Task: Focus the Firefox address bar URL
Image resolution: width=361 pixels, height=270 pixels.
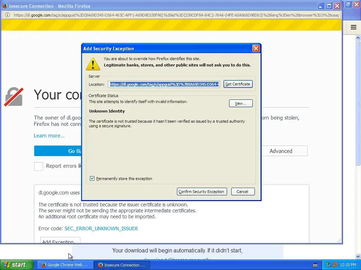Action: tap(176, 15)
